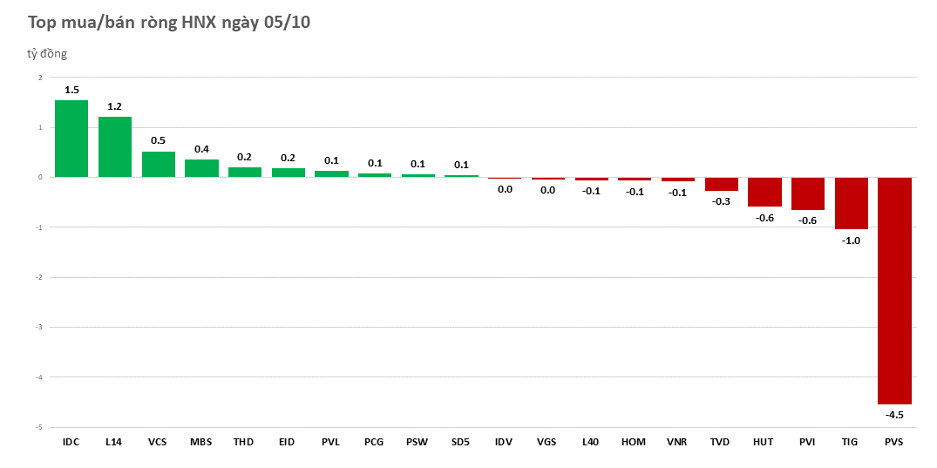Click the -5 value on the vertical axis

point(38,428)
